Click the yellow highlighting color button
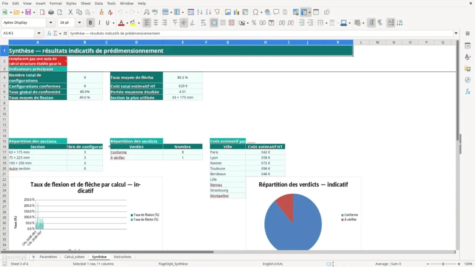475x267 pixels. [x=132, y=23]
